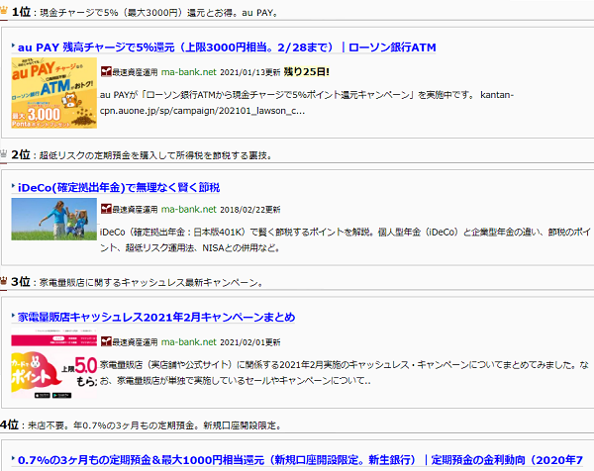
Task: Click 最速資産運用 label in the 家電量販店 entry
Action: [x=135, y=342]
